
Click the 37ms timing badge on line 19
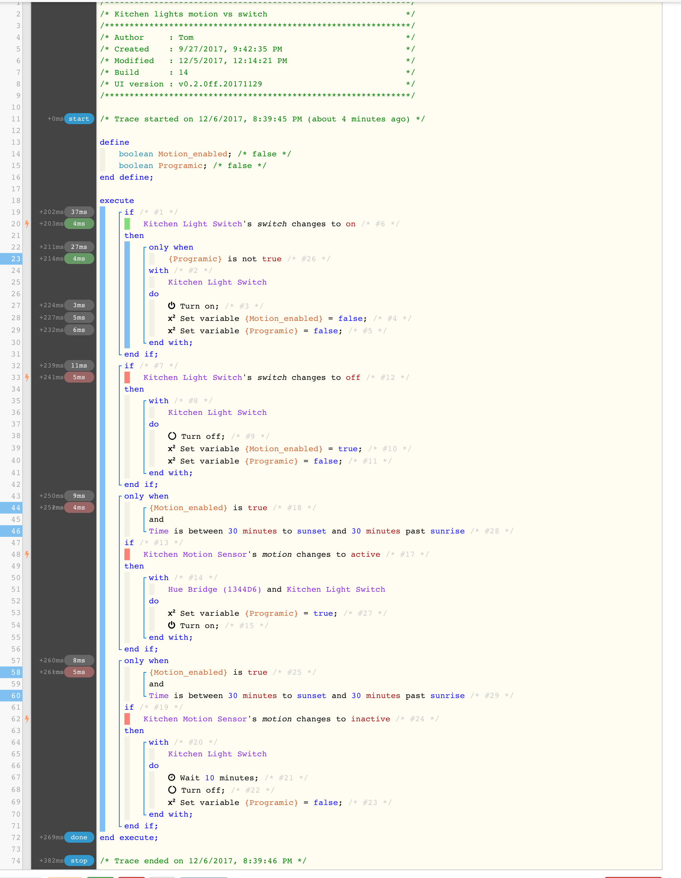(x=79, y=212)
